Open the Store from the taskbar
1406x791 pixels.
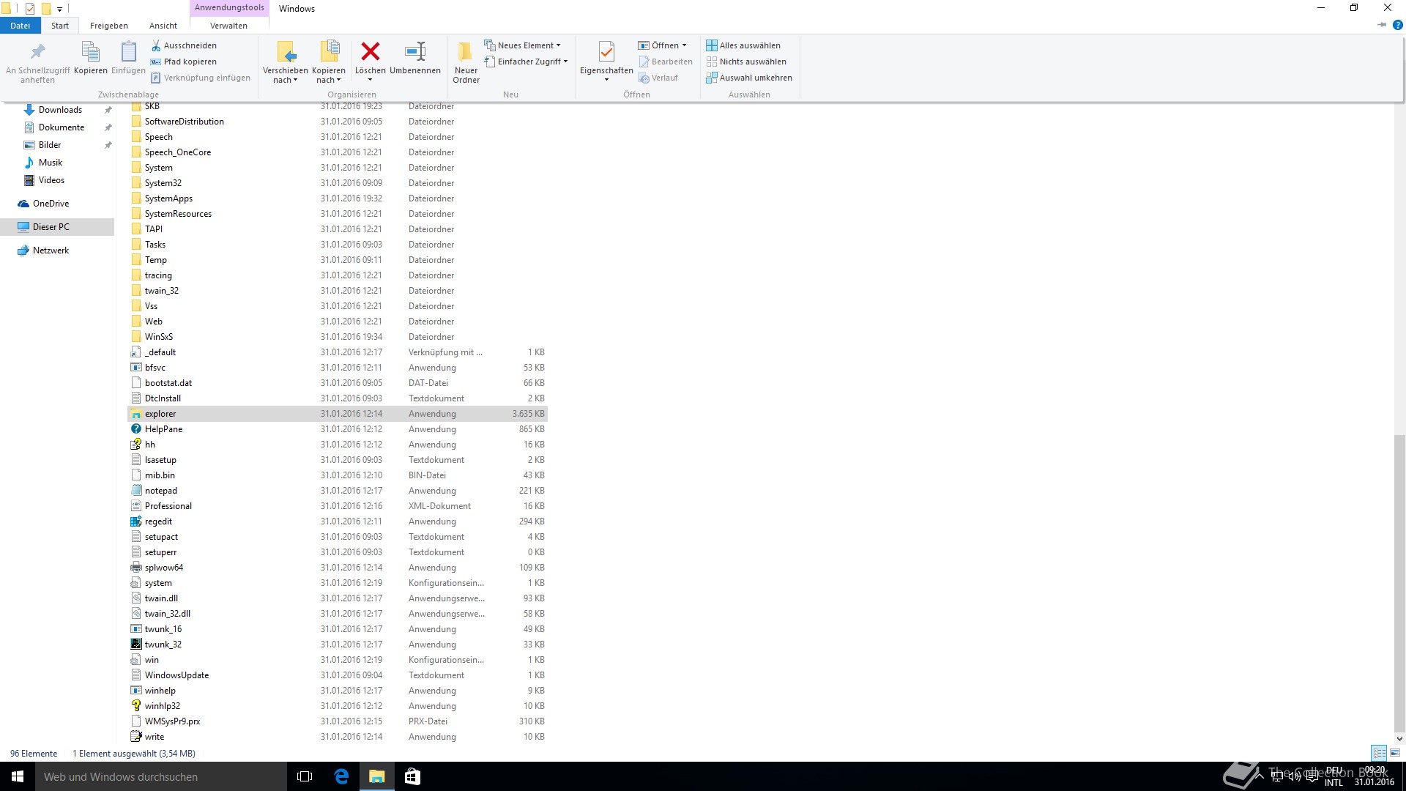pos(412,776)
